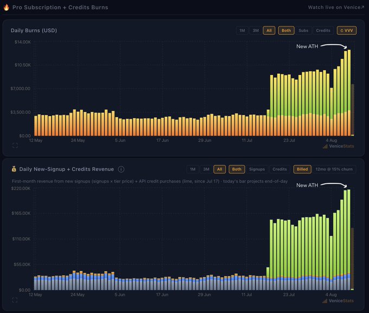Screen dimensions: 369x313
Task: Select 1M range on Daily Burns chart
Action: pos(242,30)
